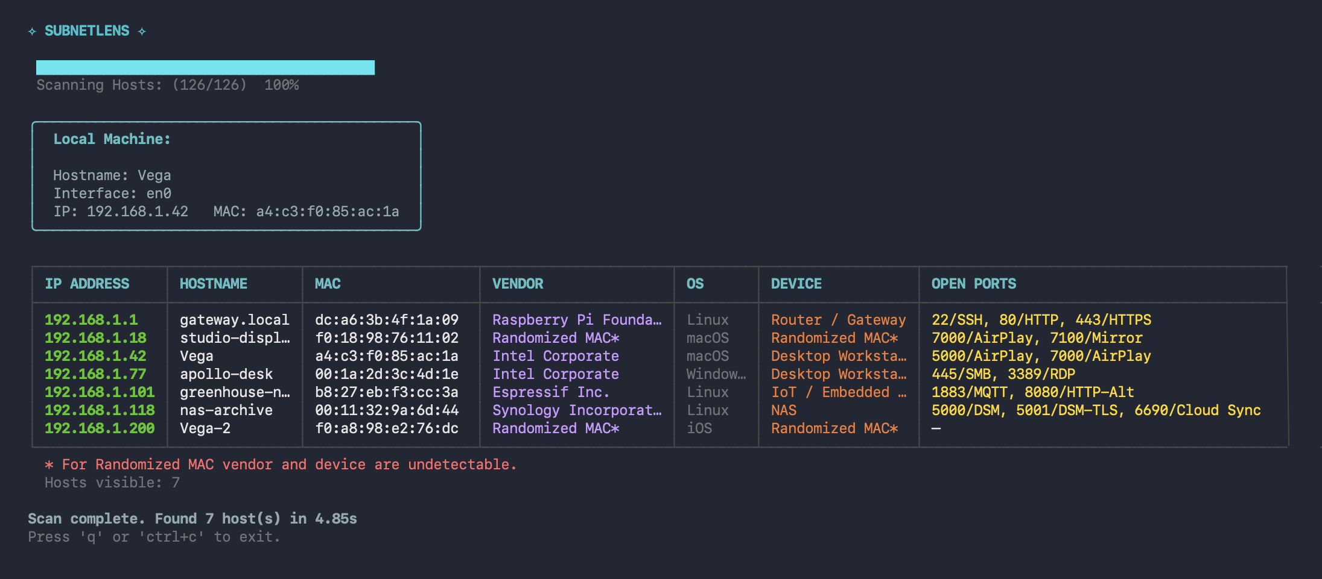
Task: Click the sparkle icon left of SUBNETLENS
Action: coord(32,31)
